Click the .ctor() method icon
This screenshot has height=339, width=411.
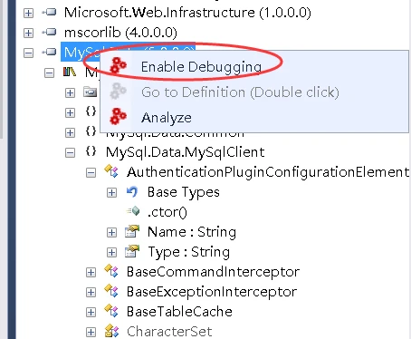click(133, 211)
